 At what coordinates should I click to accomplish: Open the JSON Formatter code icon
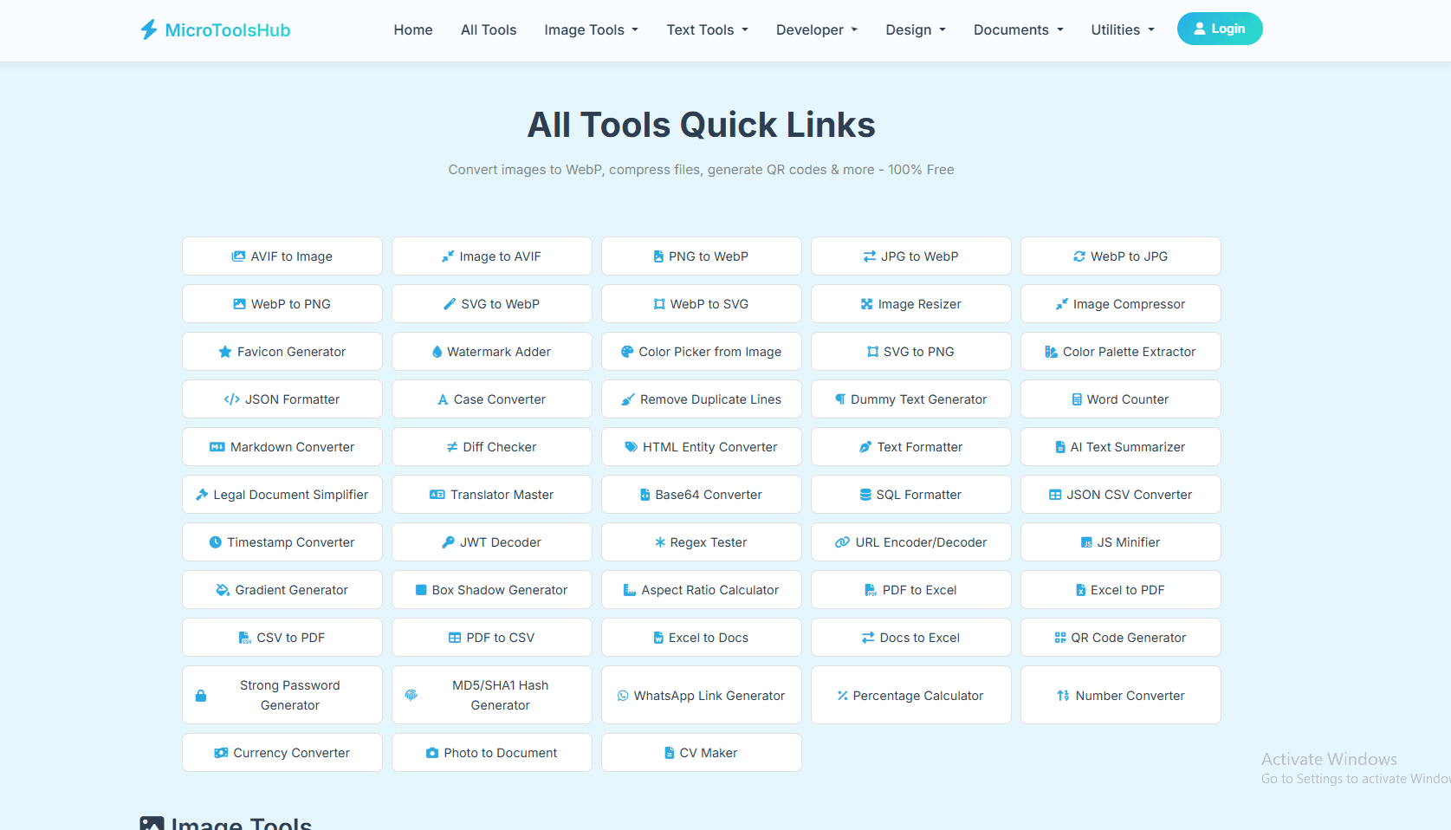[231, 399]
